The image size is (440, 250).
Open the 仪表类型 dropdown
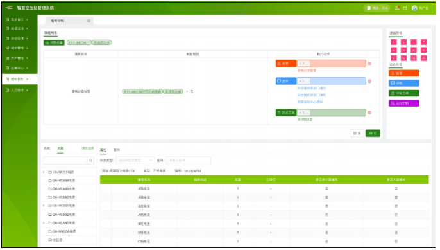[135, 160]
